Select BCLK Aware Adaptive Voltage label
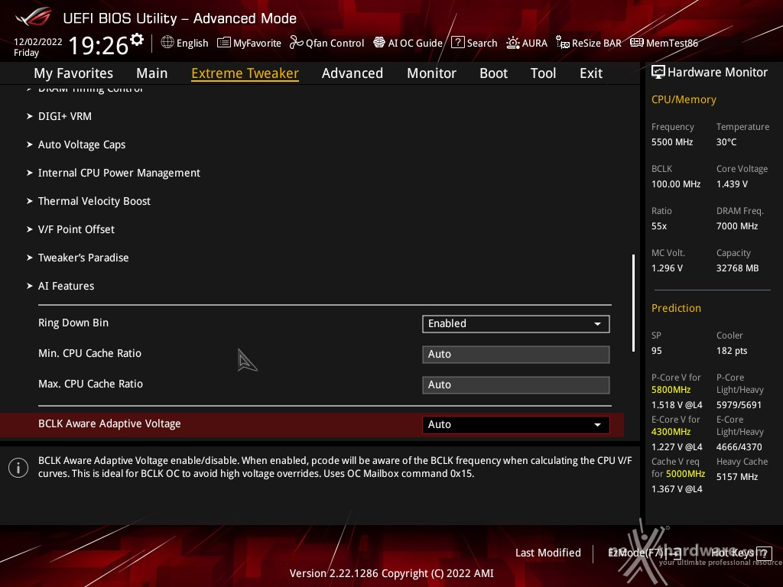 pyautogui.click(x=109, y=423)
